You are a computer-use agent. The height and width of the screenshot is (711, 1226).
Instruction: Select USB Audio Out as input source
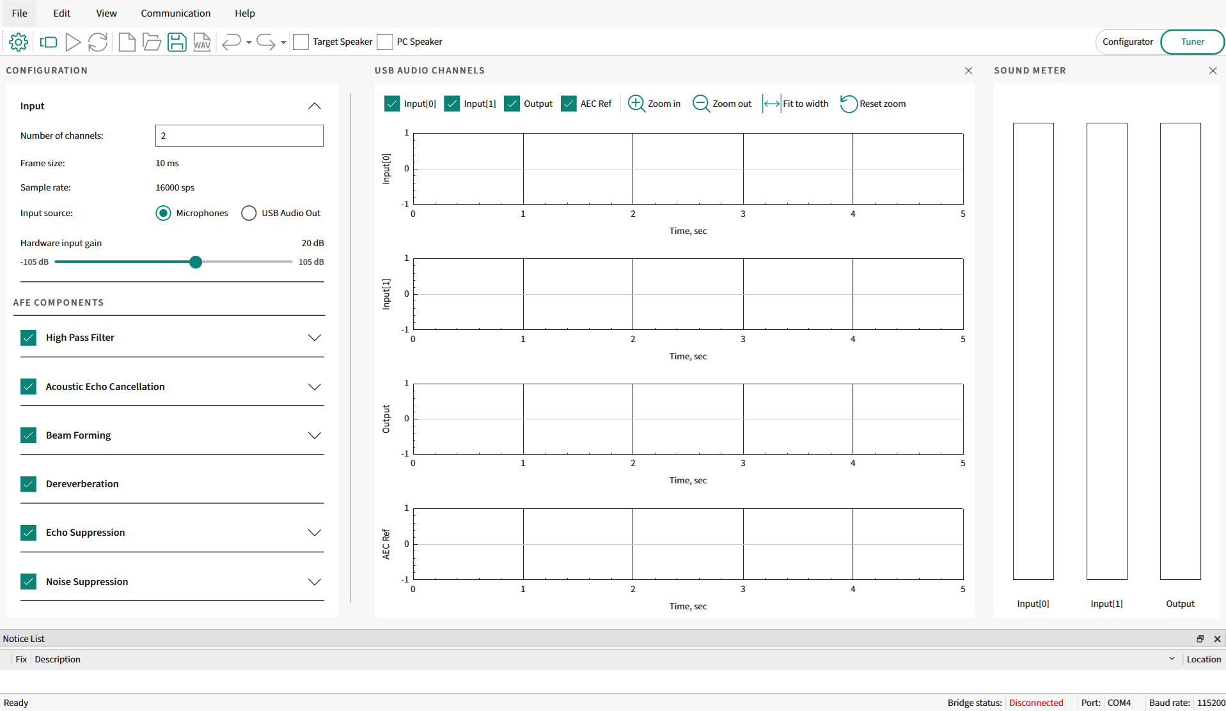click(249, 213)
